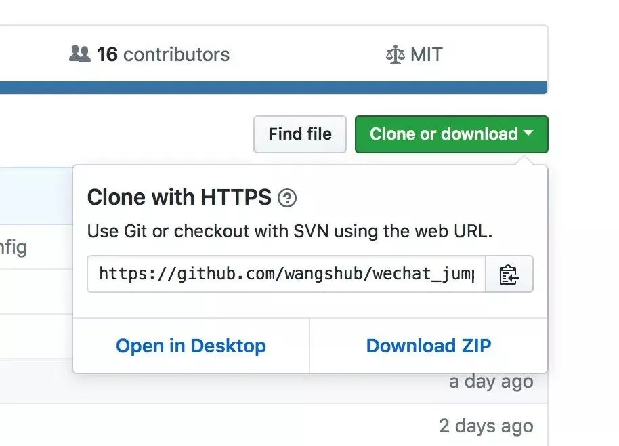The width and height of the screenshot is (619, 446).
Task: Click the 'a day ago' timestamp
Action: click(491, 382)
